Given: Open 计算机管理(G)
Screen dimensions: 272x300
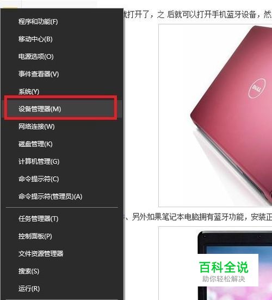Looking at the screenshot, I should click(x=61, y=162).
